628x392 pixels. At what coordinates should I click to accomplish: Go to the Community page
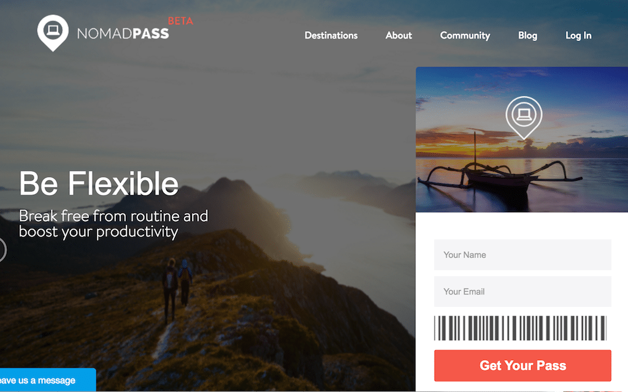(x=465, y=36)
